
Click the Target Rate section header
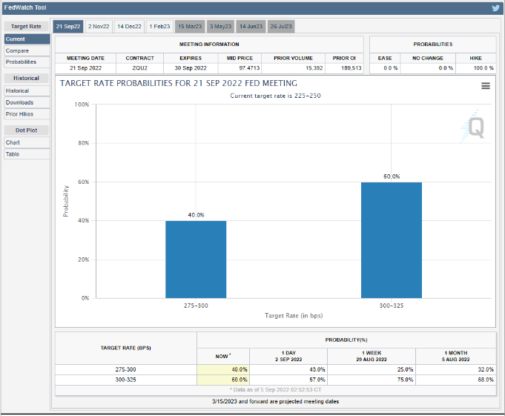pos(26,27)
